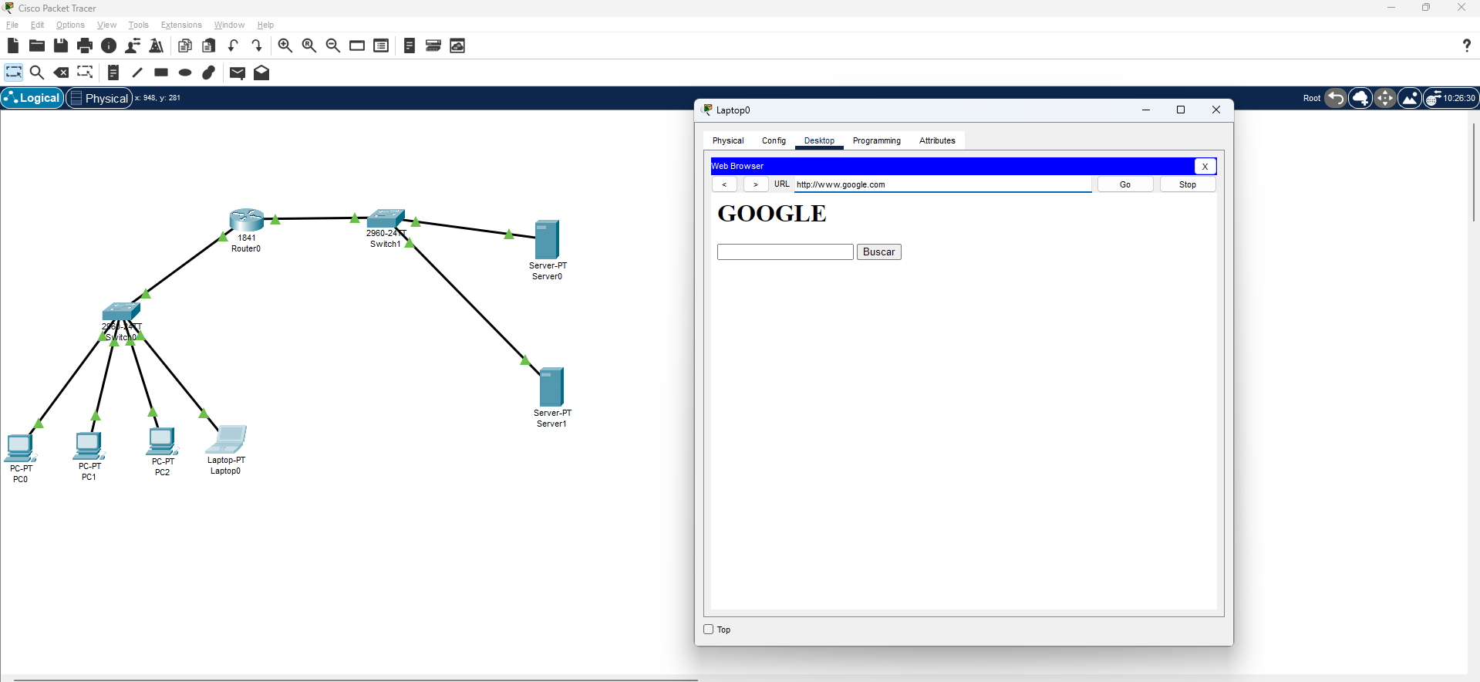Open user profile icon
Image resolution: width=1480 pixels, height=682 pixels.
click(x=133, y=46)
